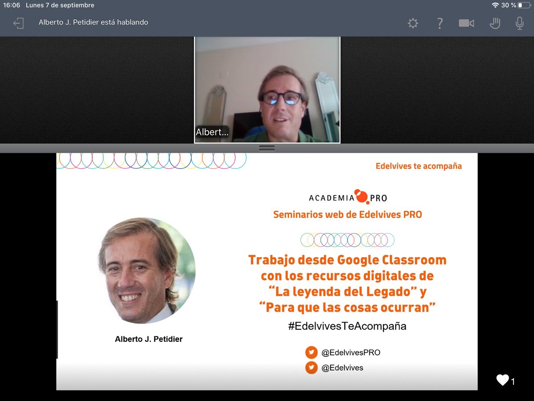Click the 'Lunes 7 de septiembre' date

[60, 5]
